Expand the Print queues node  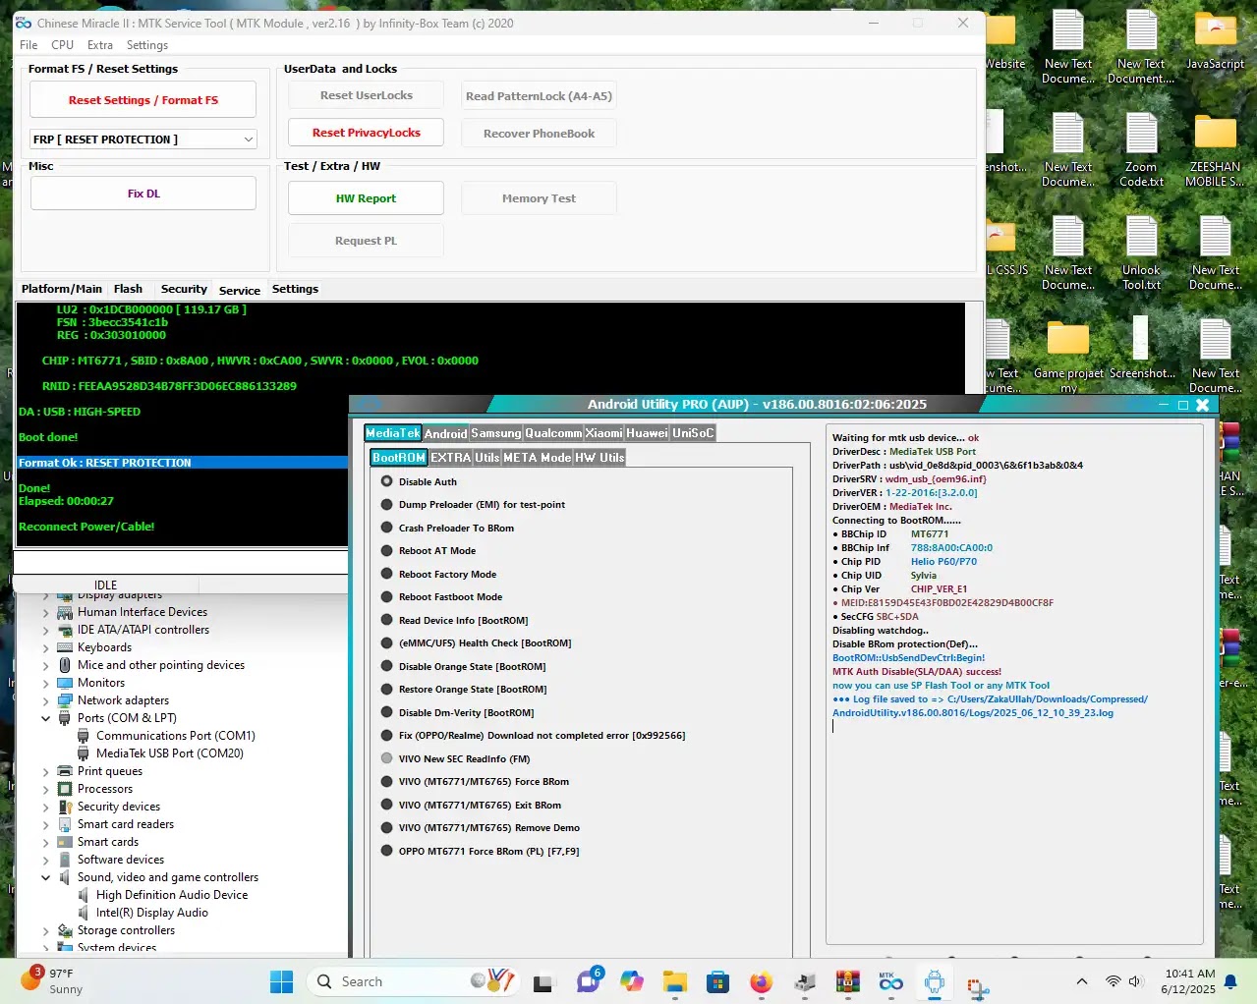(x=45, y=771)
